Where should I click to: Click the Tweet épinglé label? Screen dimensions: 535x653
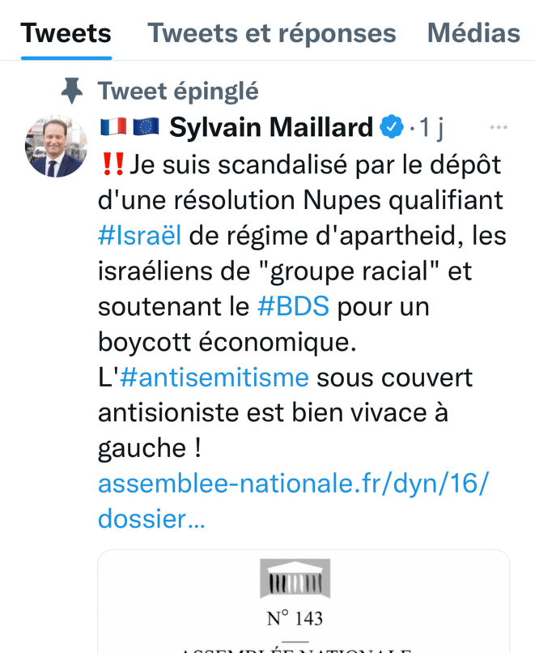coord(178,92)
